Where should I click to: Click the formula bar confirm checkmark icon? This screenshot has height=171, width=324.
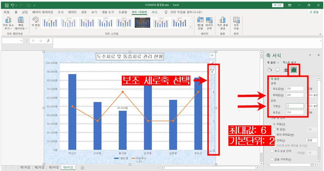click(x=41, y=41)
